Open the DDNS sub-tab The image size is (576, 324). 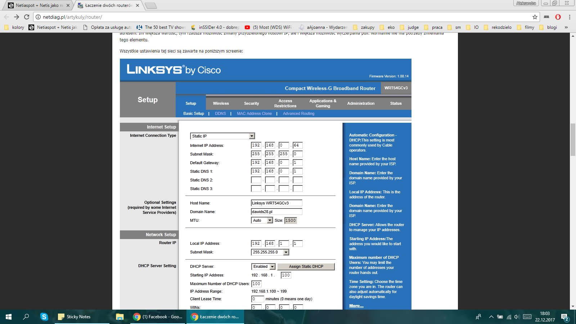tap(220, 113)
